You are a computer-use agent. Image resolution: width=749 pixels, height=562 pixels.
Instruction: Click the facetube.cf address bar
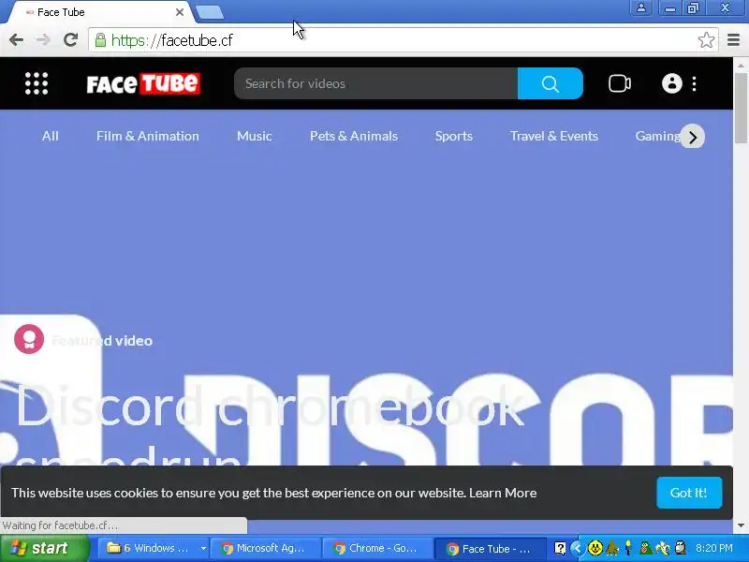tap(404, 40)
